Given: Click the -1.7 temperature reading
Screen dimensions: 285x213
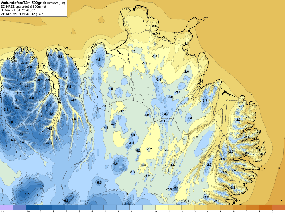Looking at the screenshot, I should click(x=145, y=63).
